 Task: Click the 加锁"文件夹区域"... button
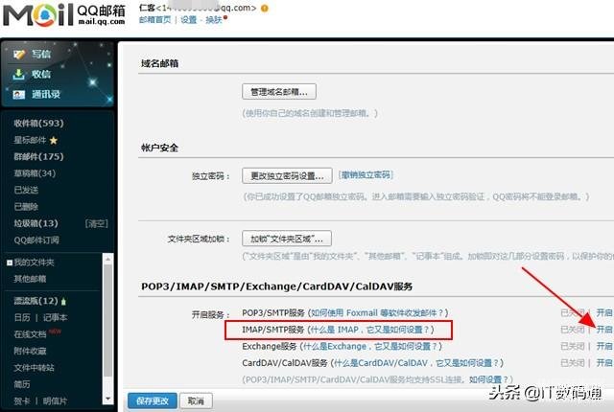coord(287,239)
